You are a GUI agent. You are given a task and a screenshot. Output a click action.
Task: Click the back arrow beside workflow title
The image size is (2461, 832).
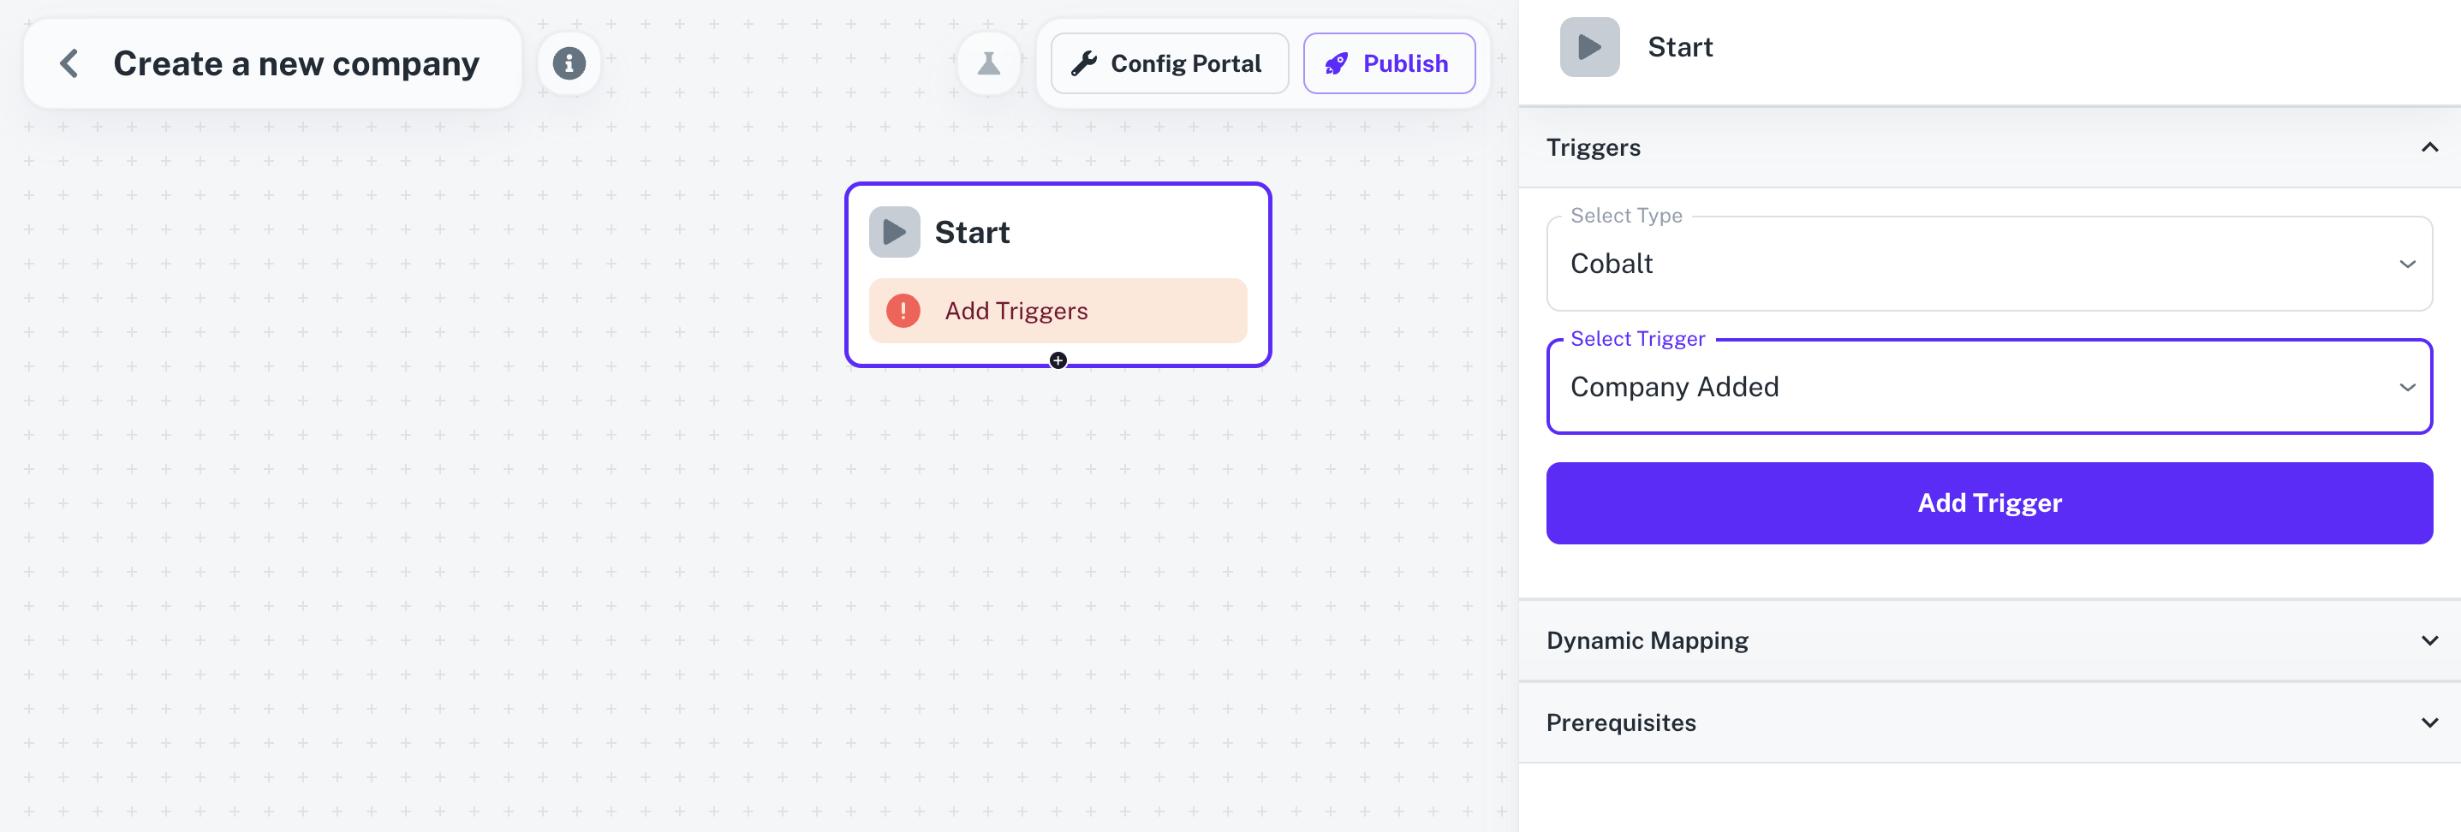pos(69,62)
